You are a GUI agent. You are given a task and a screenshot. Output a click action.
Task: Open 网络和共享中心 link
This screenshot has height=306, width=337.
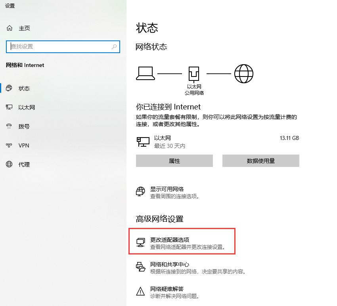coord(170,264)
